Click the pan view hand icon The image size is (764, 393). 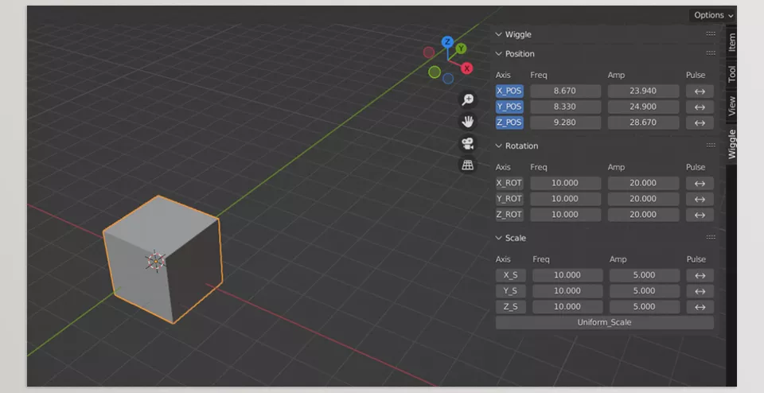(468, 121)
